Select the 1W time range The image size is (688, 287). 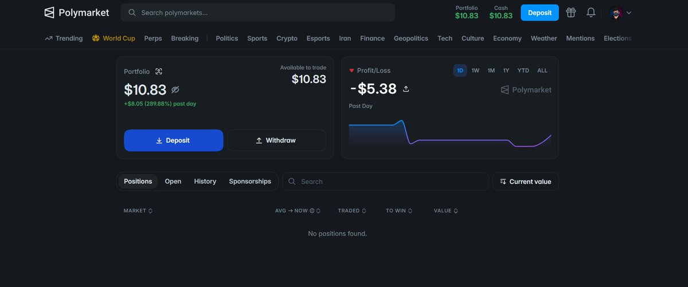coord(475,70)
